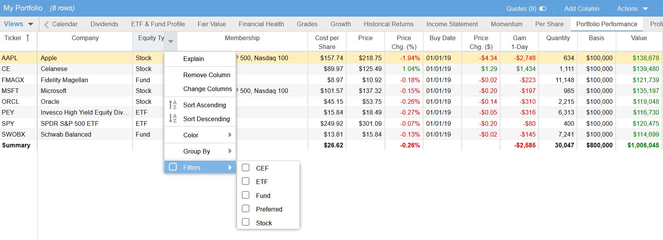
Task: Click the Sort Descending A-Z icon
Action: pos(173,118)
